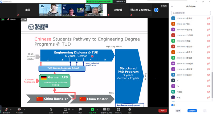Click camera-off icon for participant as

point(208,81)
